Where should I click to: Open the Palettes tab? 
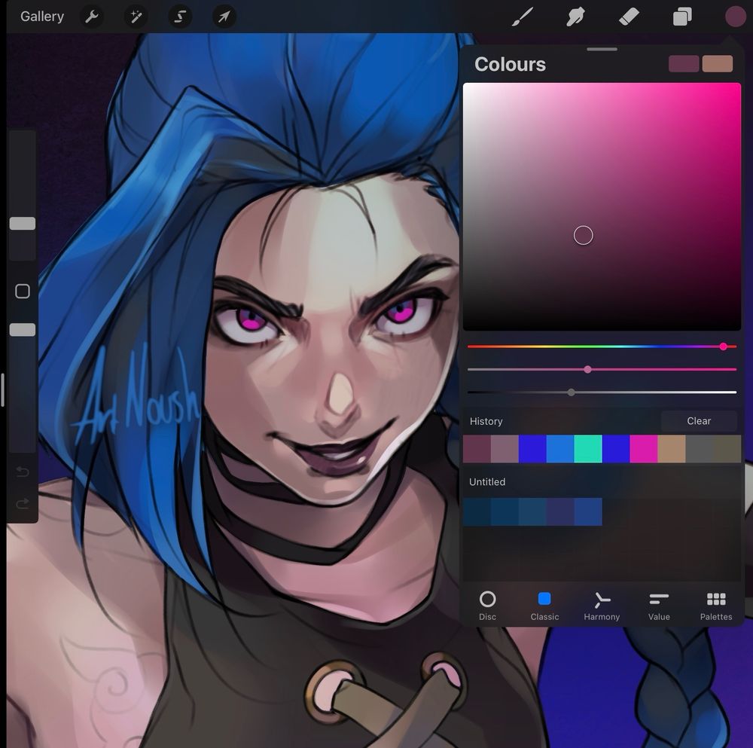[x=716, y=606]
